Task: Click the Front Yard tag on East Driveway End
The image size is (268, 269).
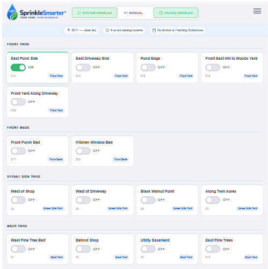Action: (x=121, y=76)
